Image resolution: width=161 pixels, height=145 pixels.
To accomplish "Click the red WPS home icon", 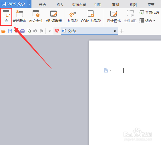I will click(x=57, y=31).
